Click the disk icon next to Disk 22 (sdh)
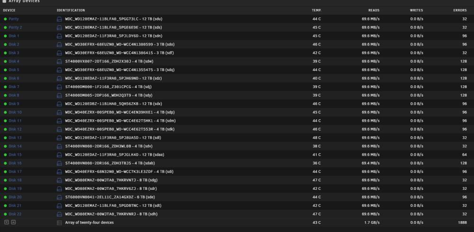Viewport: 474px width, 232px height. pyautogui.click(x=59, y=214)
